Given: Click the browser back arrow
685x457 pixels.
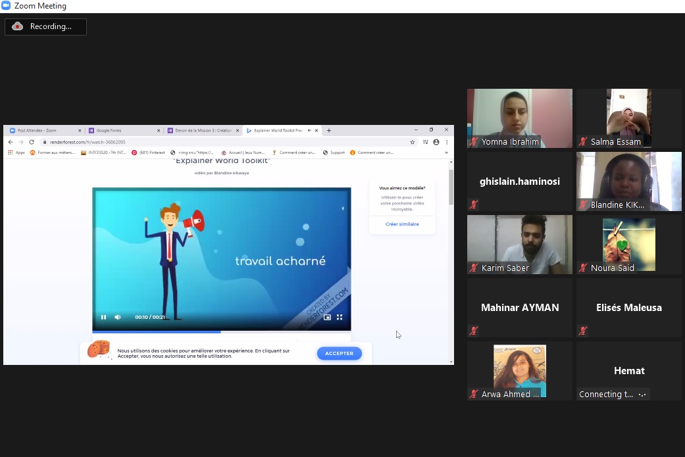Looking at the screenshot, I should coord(10,142).
